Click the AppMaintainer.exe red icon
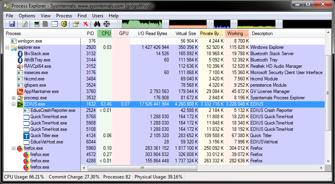This screenshot has width=335, height=184. click(20, 92)
